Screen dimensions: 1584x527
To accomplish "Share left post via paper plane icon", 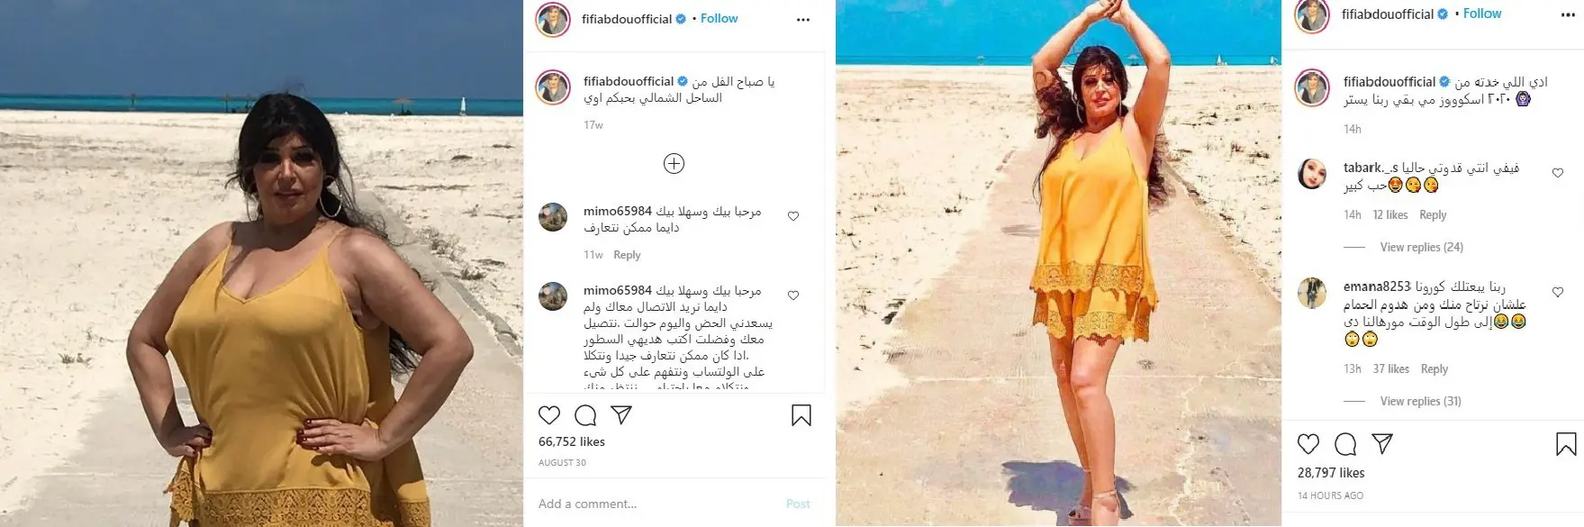I will [x=621, y=415].
